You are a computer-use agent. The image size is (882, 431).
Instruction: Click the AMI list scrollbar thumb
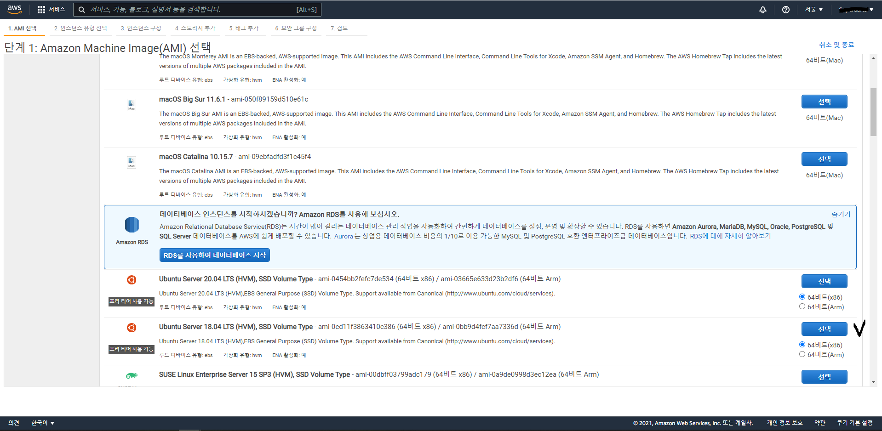click(873, 112)
